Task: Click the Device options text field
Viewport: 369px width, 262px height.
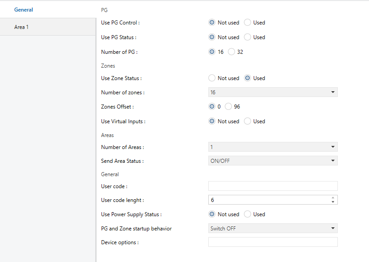Action: tap(273, 242)
